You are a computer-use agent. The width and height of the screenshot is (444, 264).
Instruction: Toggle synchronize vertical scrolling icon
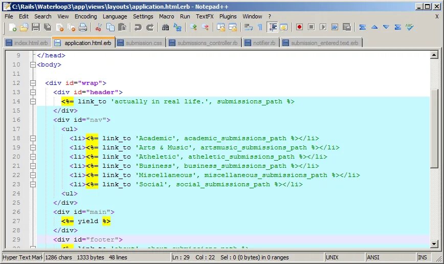click(220, 27)
